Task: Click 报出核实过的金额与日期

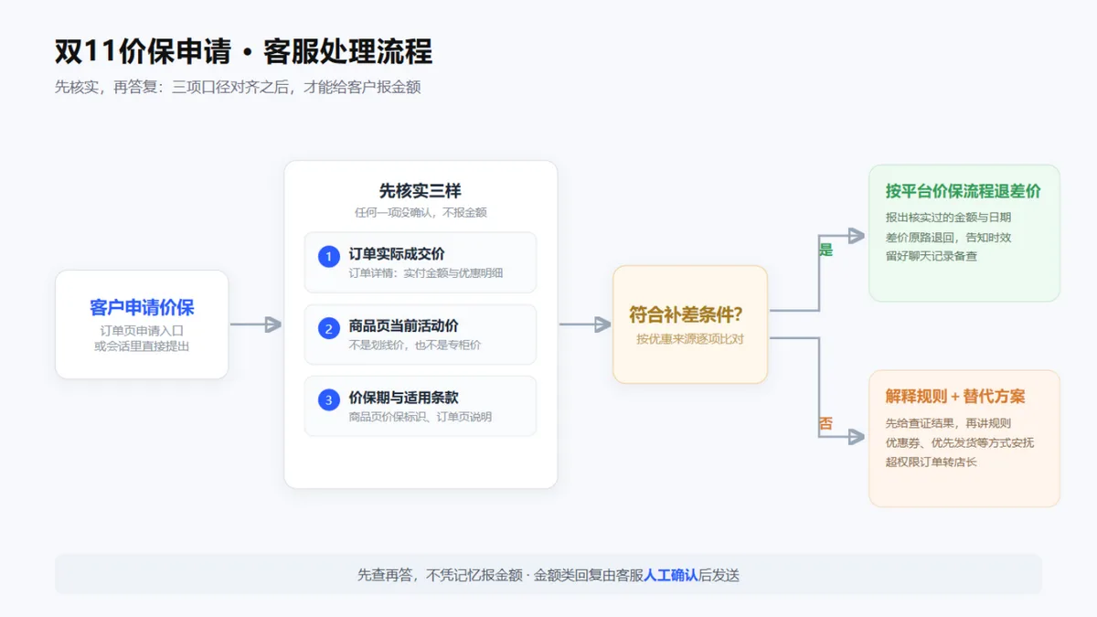Action: [x=948, y=218]
